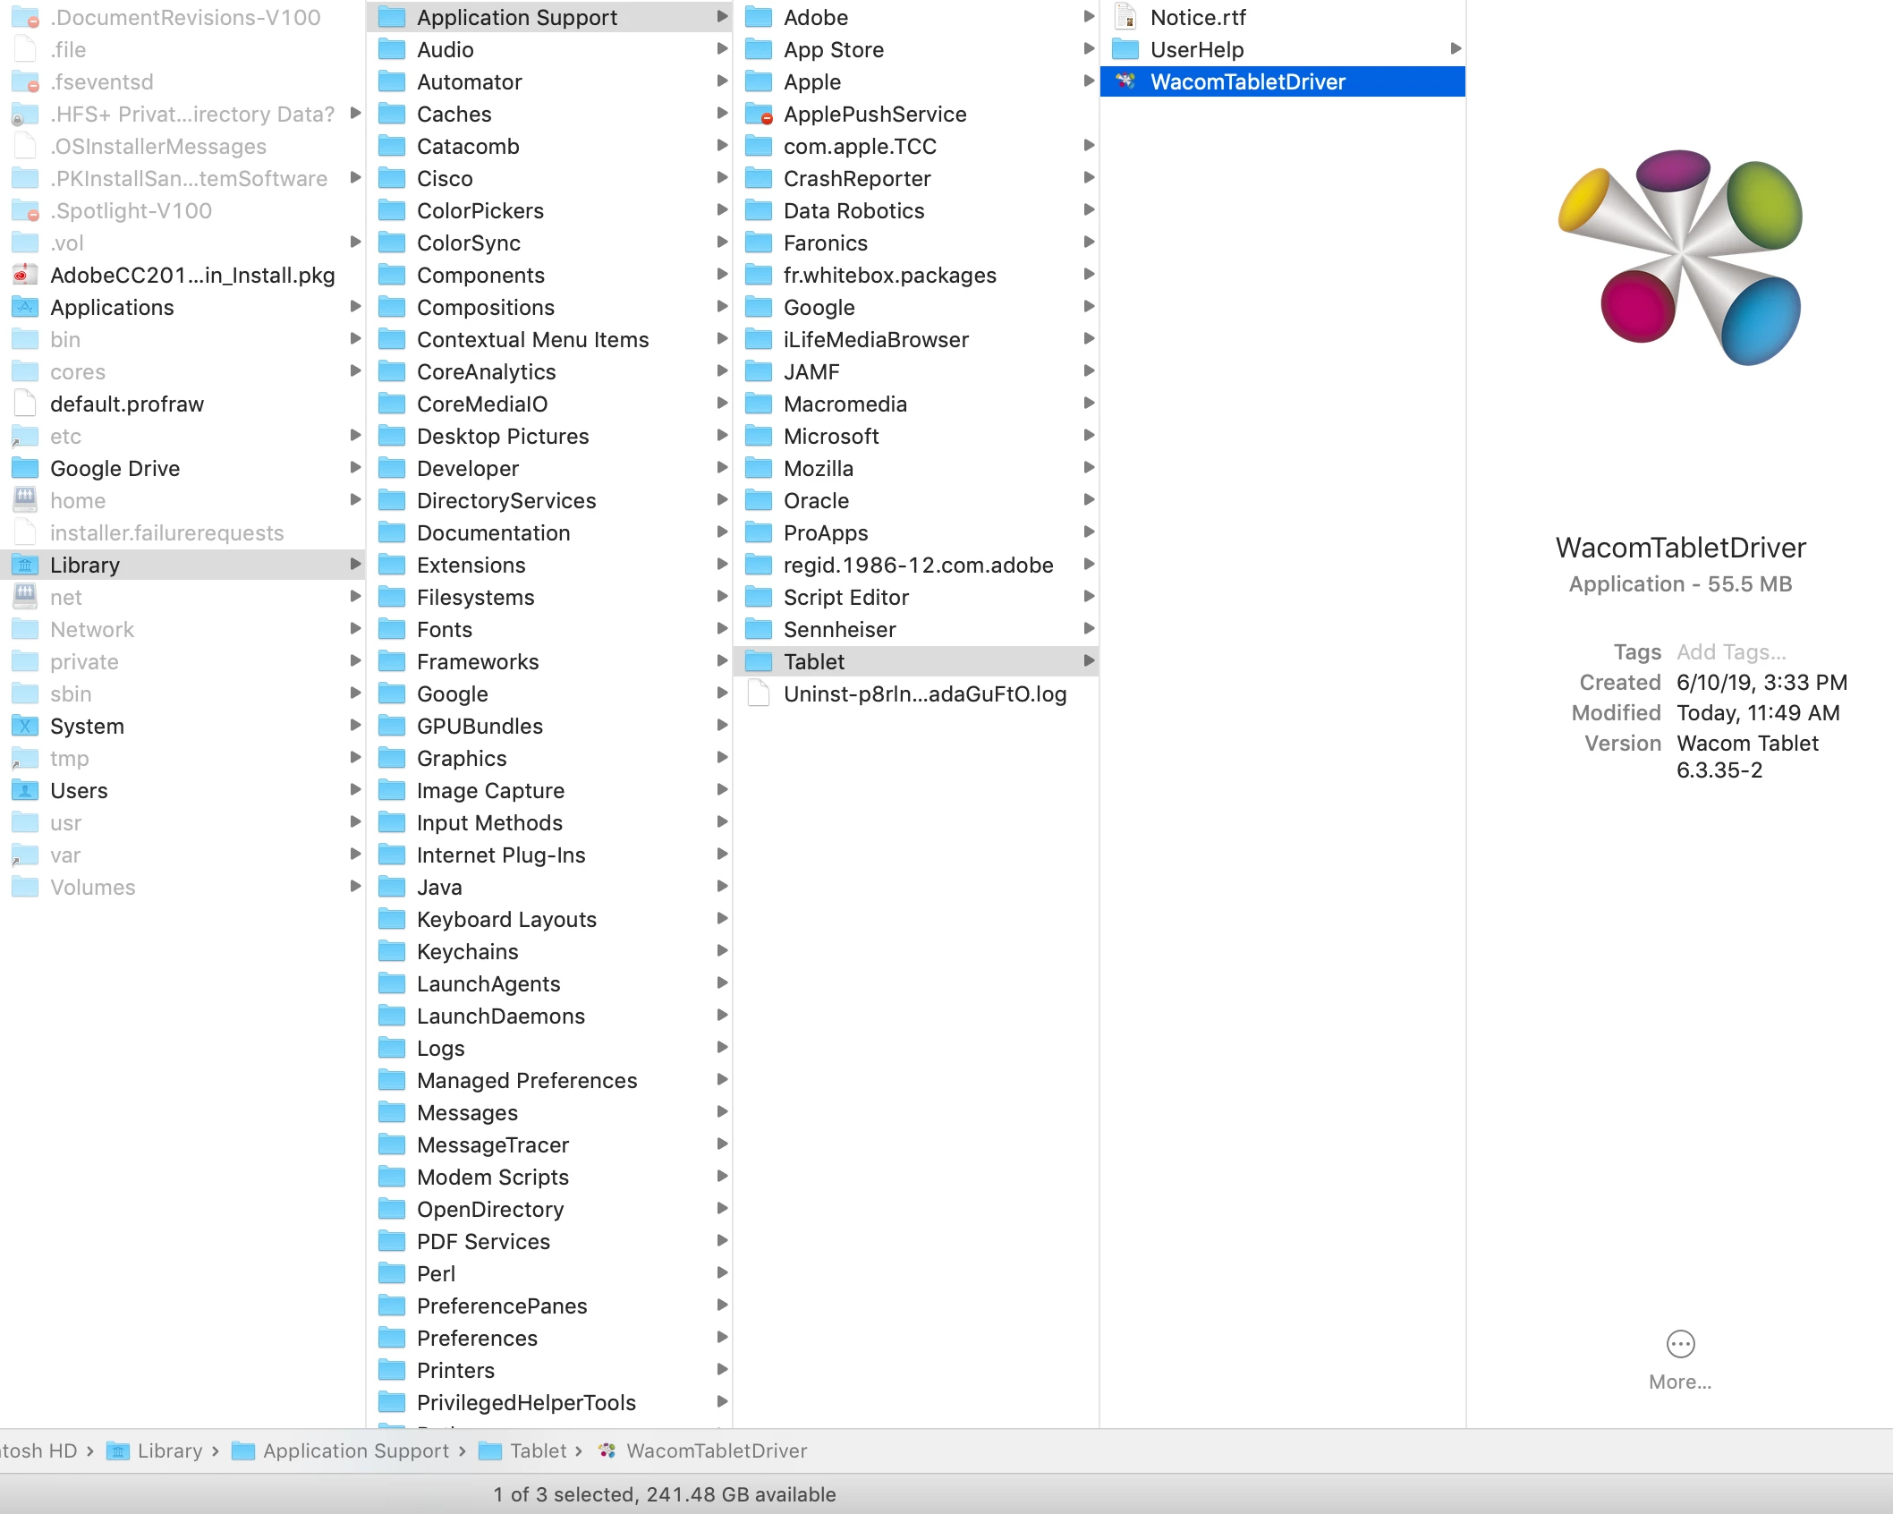1893x1514 pixels.
Task: Click More... in the preview pane
Action: pos(1680,1382)
